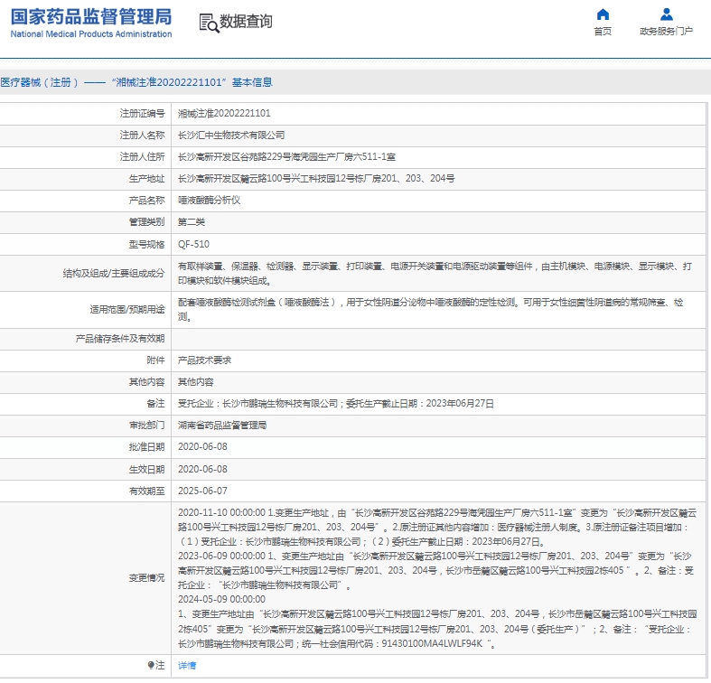The image size is (711, 683).
Task: Click the 国家药品监督管理局 logo
Action: click(91, 17)
